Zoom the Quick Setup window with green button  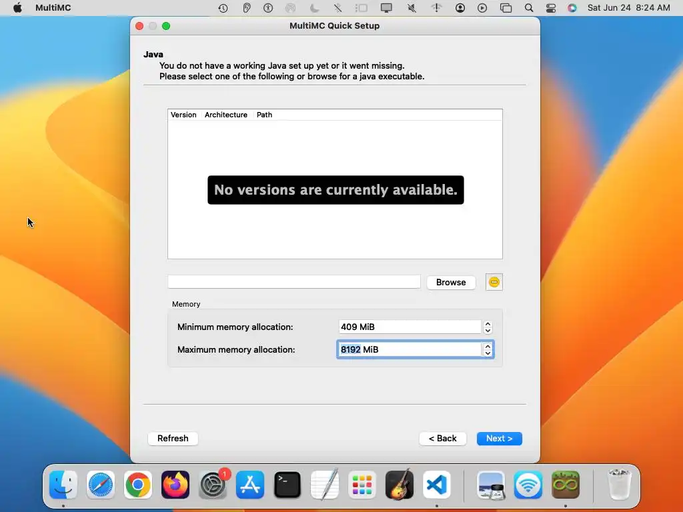click(166, 26)
